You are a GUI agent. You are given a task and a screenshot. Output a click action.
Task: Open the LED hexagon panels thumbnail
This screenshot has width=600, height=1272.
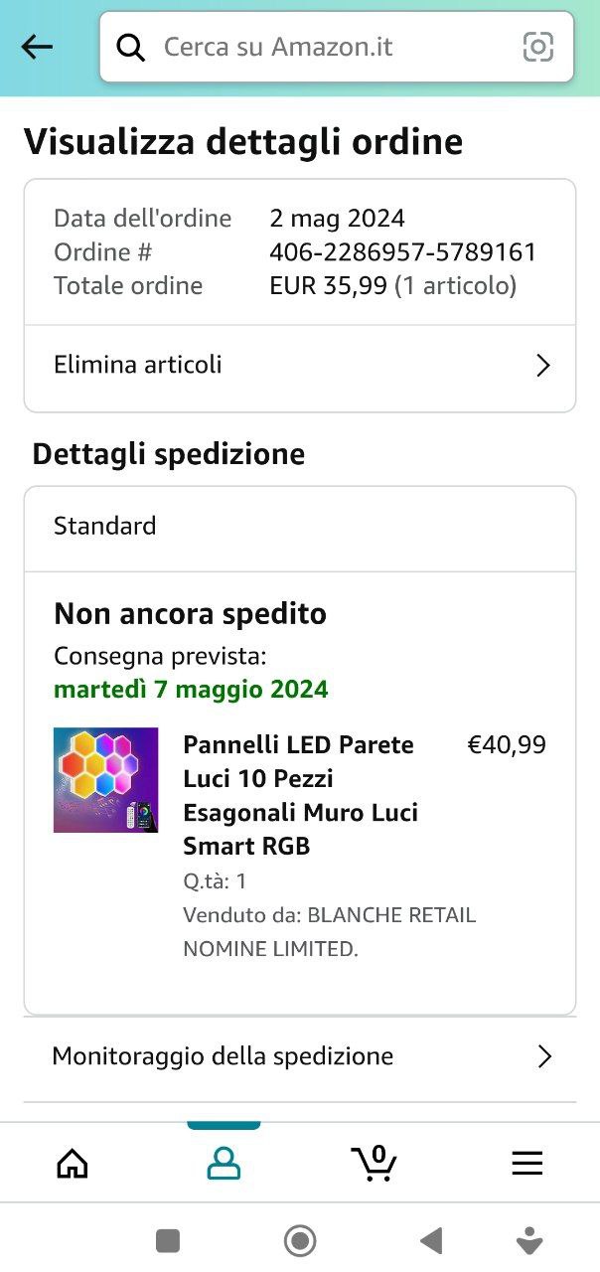106,780
